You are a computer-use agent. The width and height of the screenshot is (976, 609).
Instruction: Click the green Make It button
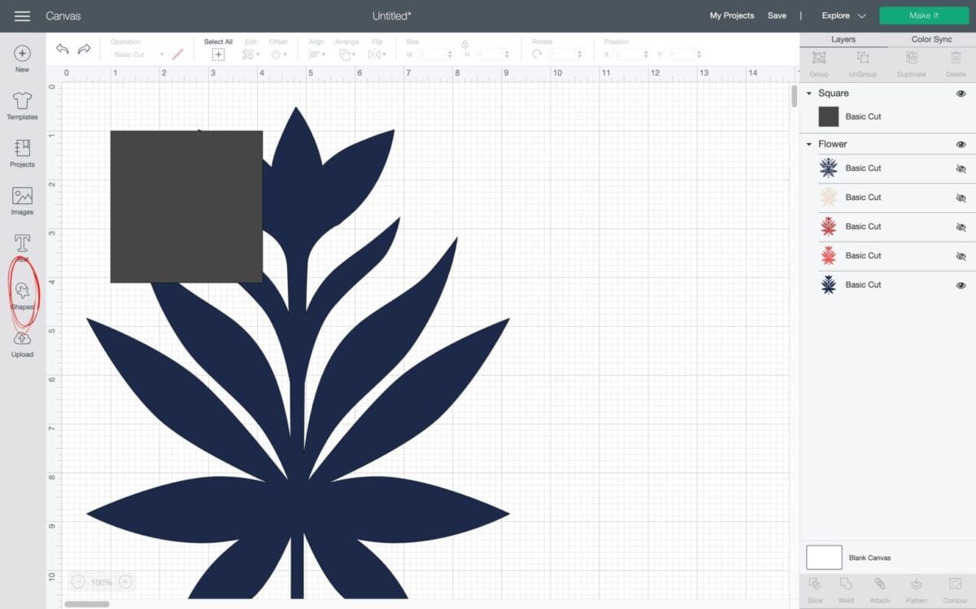pyautogui.click(x=924, y=15)
